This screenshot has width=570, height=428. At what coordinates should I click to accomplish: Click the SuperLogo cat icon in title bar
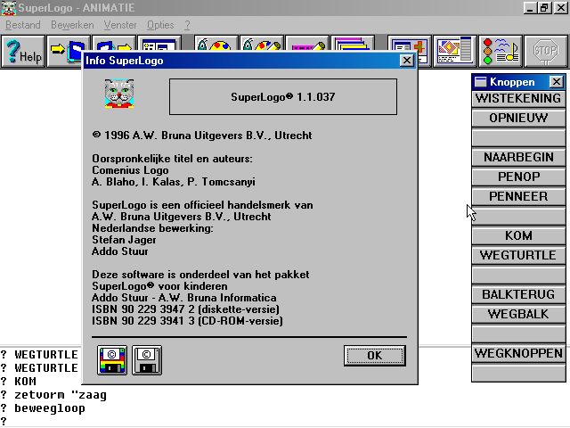point(9,8)
